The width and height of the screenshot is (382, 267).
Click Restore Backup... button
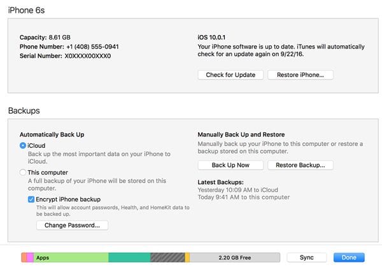click(300, 165)
